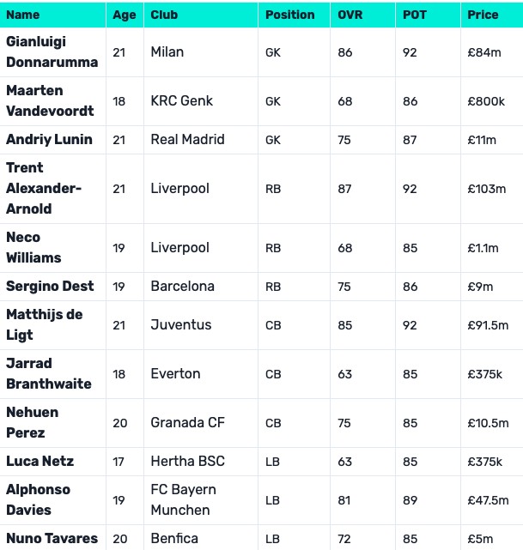Screen dimensions: 523x550
Task: Click the POT column header
Action: click(413, 15)
